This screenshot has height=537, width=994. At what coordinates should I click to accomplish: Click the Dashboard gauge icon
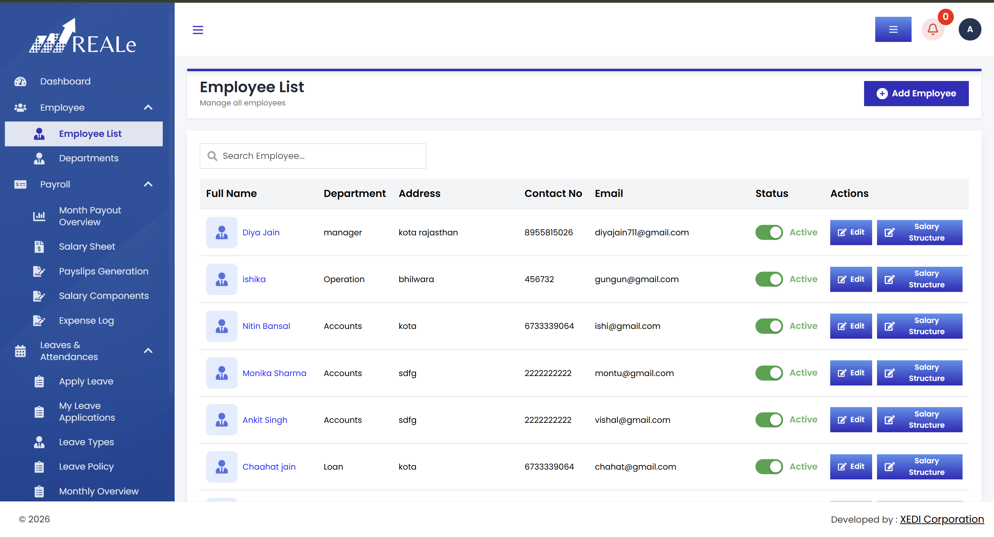[20, 81]
